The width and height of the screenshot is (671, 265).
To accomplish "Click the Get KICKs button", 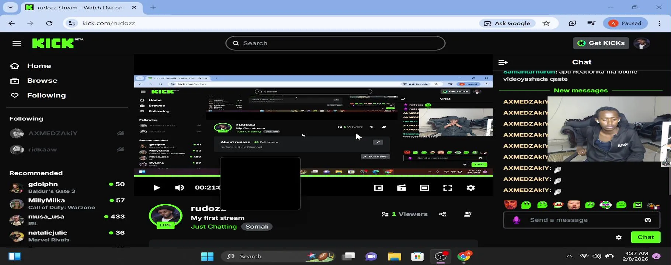I will tap(601, 43).
